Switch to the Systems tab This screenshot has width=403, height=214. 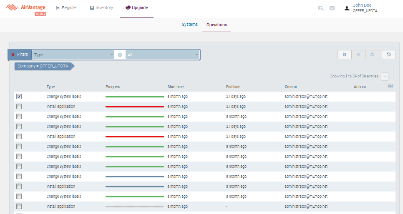point(190,25)
